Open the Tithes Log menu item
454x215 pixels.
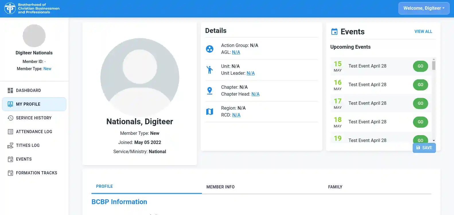(x=34, y=145)
